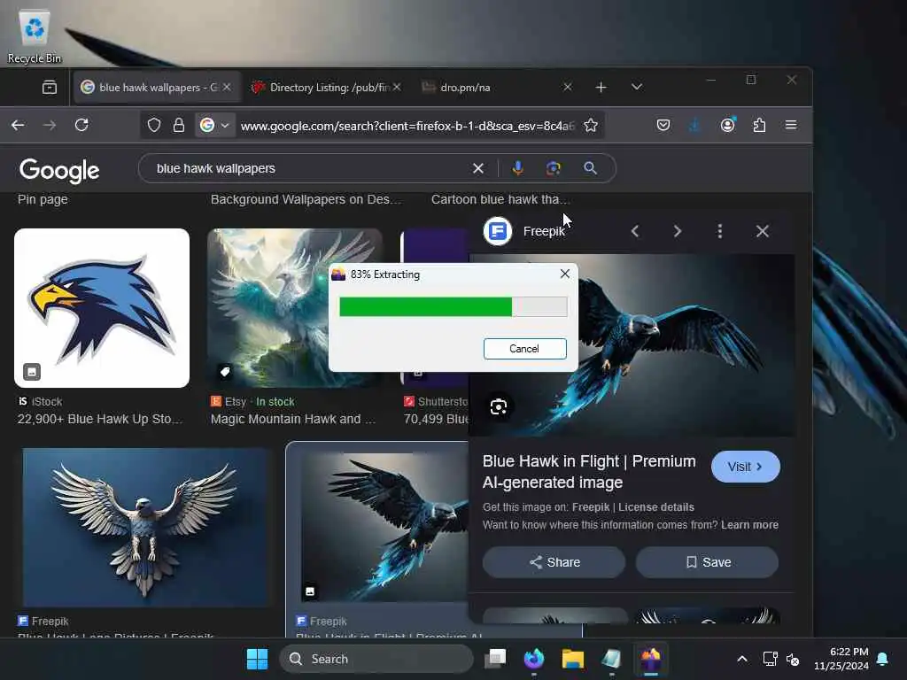This screenshot has width=907, height=680.
Task: Start Google voice search microphone
Action: (517, 168)
